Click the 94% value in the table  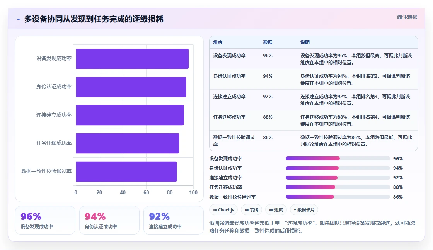[268, 76]
